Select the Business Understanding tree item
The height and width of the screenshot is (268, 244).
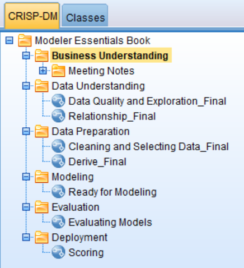coord(111,56)
